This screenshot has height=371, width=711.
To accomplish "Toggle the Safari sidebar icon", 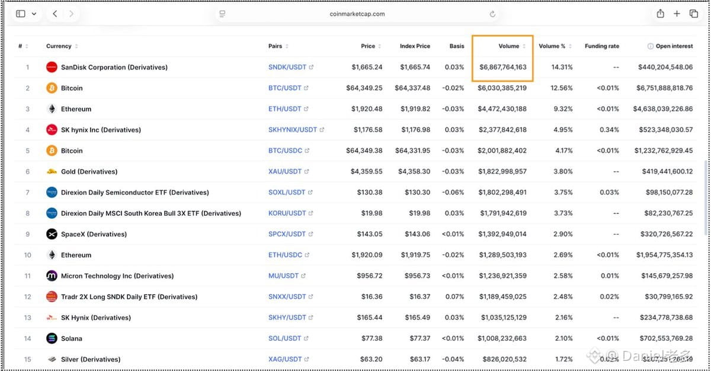I will (x=21, y=14).
